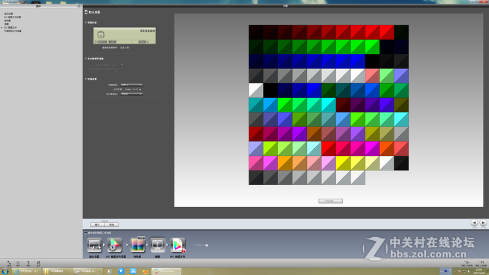Screen dimensions: 489x275
Task: Expand the ICC profile tree item
Action: pos(2,27)
